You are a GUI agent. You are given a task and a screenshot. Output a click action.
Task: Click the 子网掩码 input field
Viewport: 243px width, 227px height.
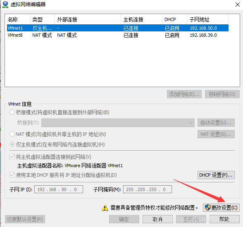point(148,189)
